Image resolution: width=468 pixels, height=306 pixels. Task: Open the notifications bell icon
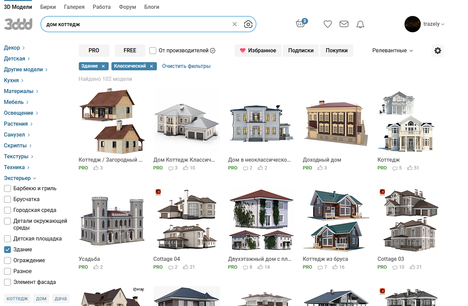360,24
